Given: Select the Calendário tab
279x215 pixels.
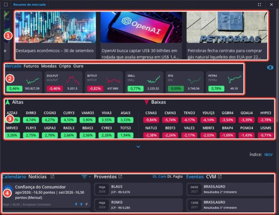Looking at the screenshot, I should 14,177.
